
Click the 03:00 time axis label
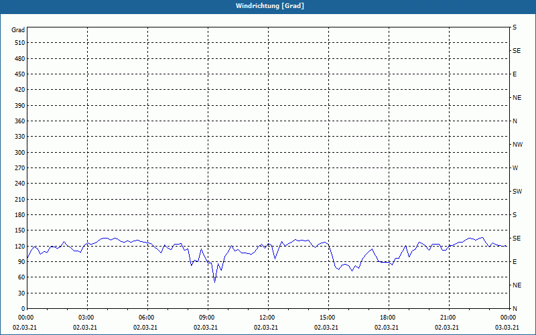tap(86, 318)
